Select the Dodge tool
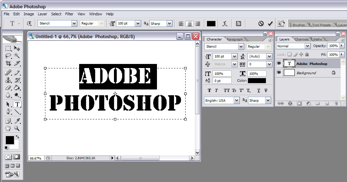The height and width of the screenshot is (182, 347). 17,95
